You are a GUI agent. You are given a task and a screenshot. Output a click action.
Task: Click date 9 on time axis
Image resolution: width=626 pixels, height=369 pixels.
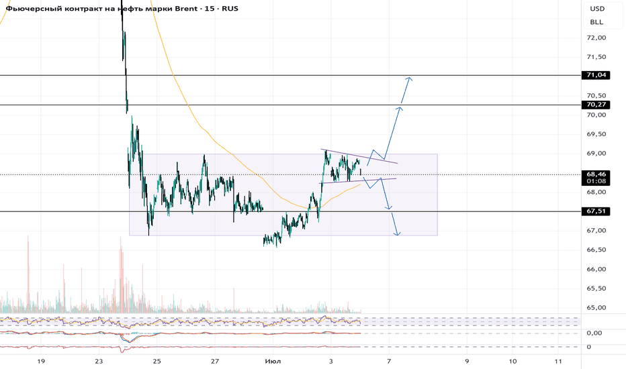click(x=467, y=361)
